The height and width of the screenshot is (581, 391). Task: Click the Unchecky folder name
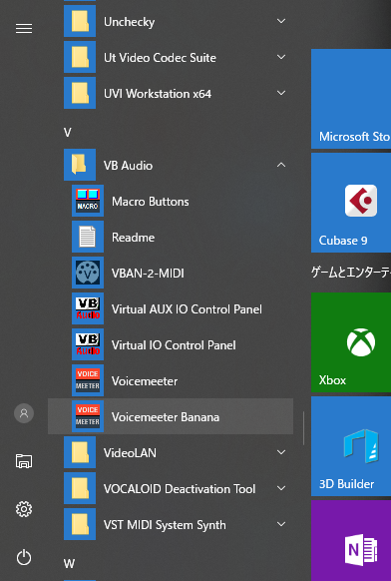click(130, 22)
